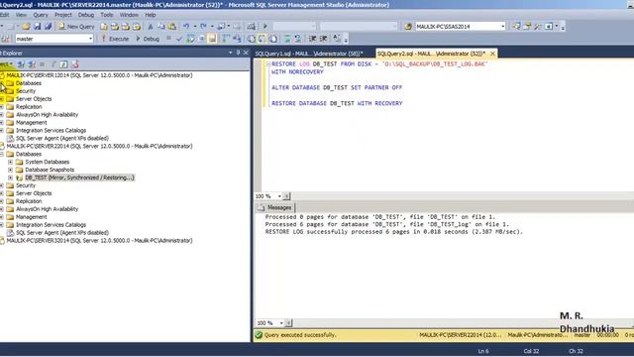Screen dimensions: 634x357
Task: Select the MAULIK-PC\SERVER22014 server node
Action: click(x=99, y=146)
